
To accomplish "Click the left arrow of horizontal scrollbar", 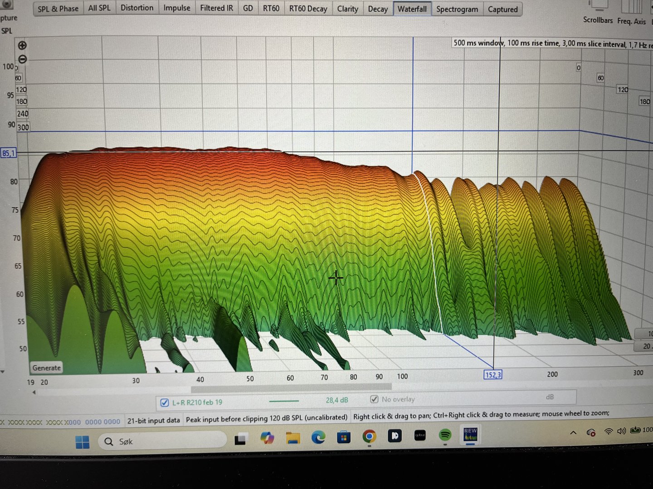I will point(34,393).
